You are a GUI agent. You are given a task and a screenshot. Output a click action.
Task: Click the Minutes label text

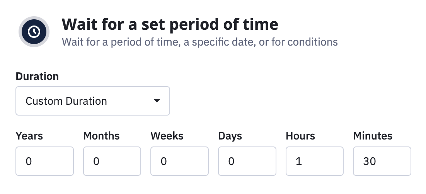coord(373,136)
